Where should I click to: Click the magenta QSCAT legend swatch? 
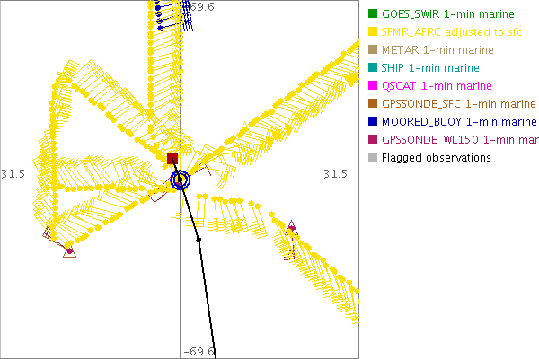point(373,85)
